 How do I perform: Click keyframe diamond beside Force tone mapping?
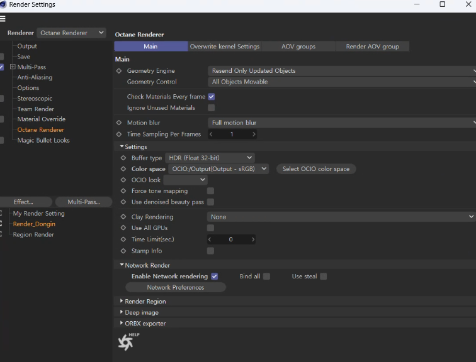123,191
